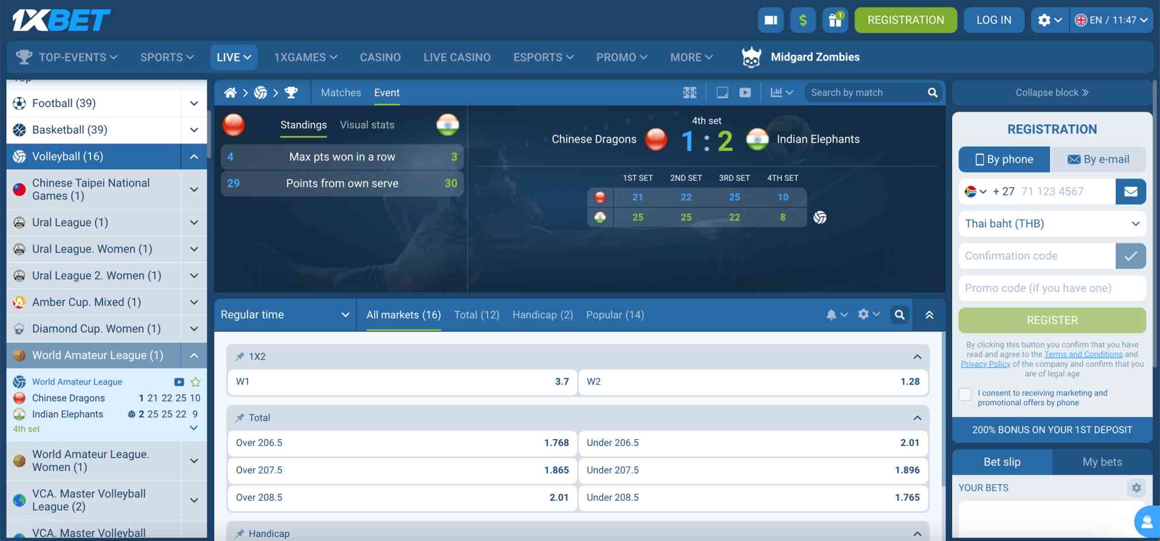
Task: Open the Terms and Conditions link
Action: tap(1083, 354)
